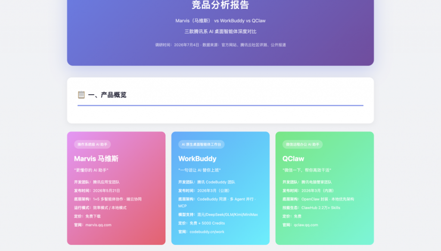Click the 调研时间 2026年7月4日 data source line
Image resolution: width=441 pixels, height=251 pixels.
coord(220,45)
